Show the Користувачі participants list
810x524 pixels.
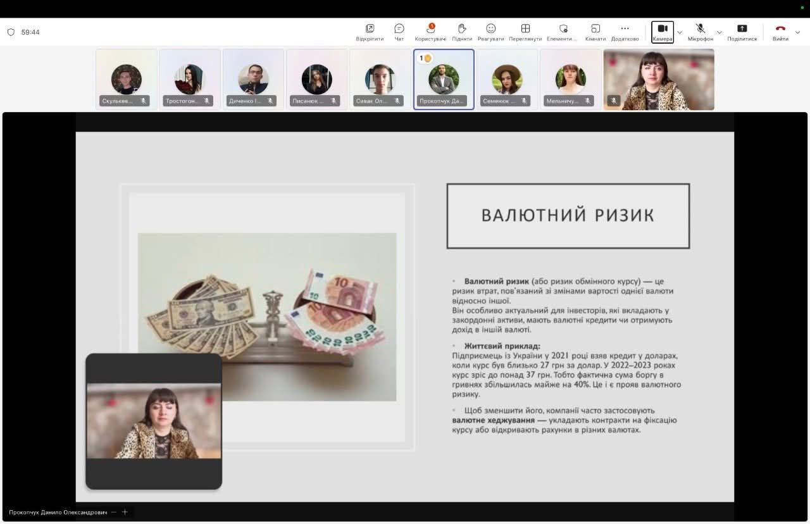[x=430, y=29]
